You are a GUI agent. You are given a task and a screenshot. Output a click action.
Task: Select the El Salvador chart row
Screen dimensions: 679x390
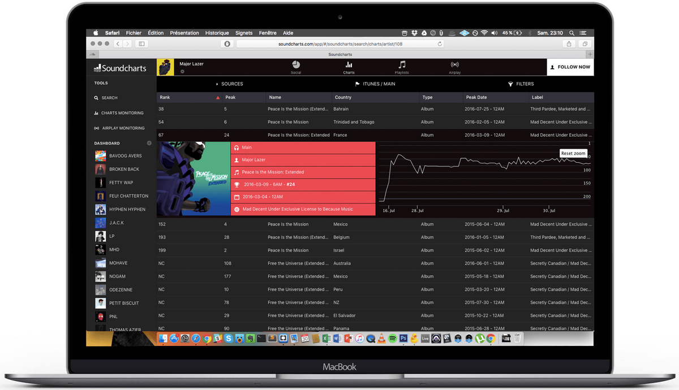375,315
